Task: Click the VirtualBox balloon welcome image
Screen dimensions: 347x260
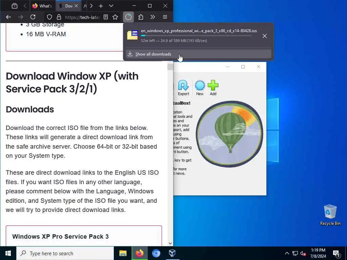Action: 229,134
